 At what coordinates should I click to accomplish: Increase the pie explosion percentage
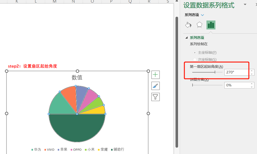tap(252, 84)
